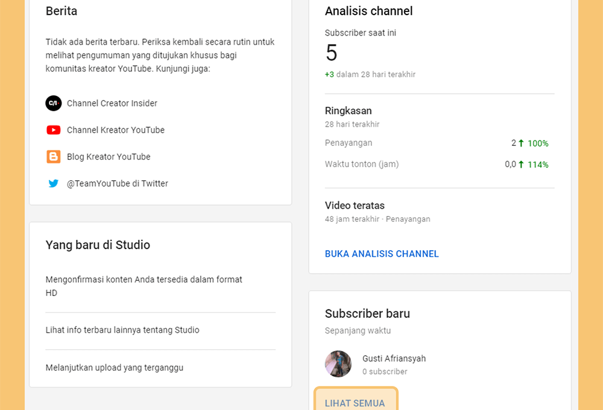Open Channel Creator Insider link
The width and height of the screenshot is (603, 410).
112,103
